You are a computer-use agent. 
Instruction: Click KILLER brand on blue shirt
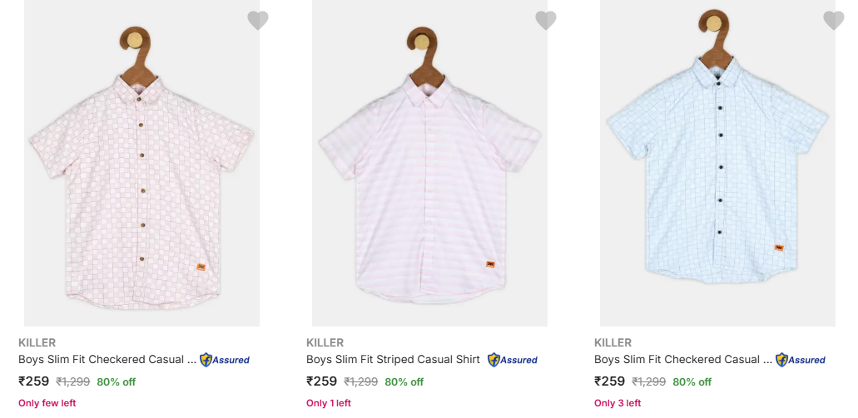[x=611, y=342]
